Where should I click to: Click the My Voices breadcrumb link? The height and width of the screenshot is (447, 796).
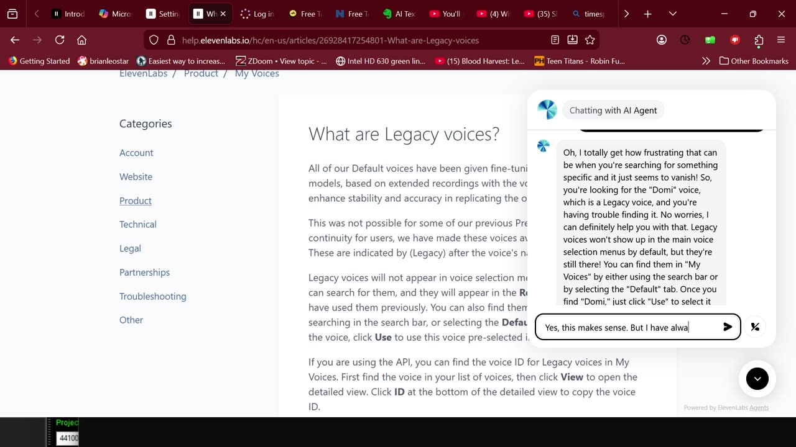(x=257, y=73)
